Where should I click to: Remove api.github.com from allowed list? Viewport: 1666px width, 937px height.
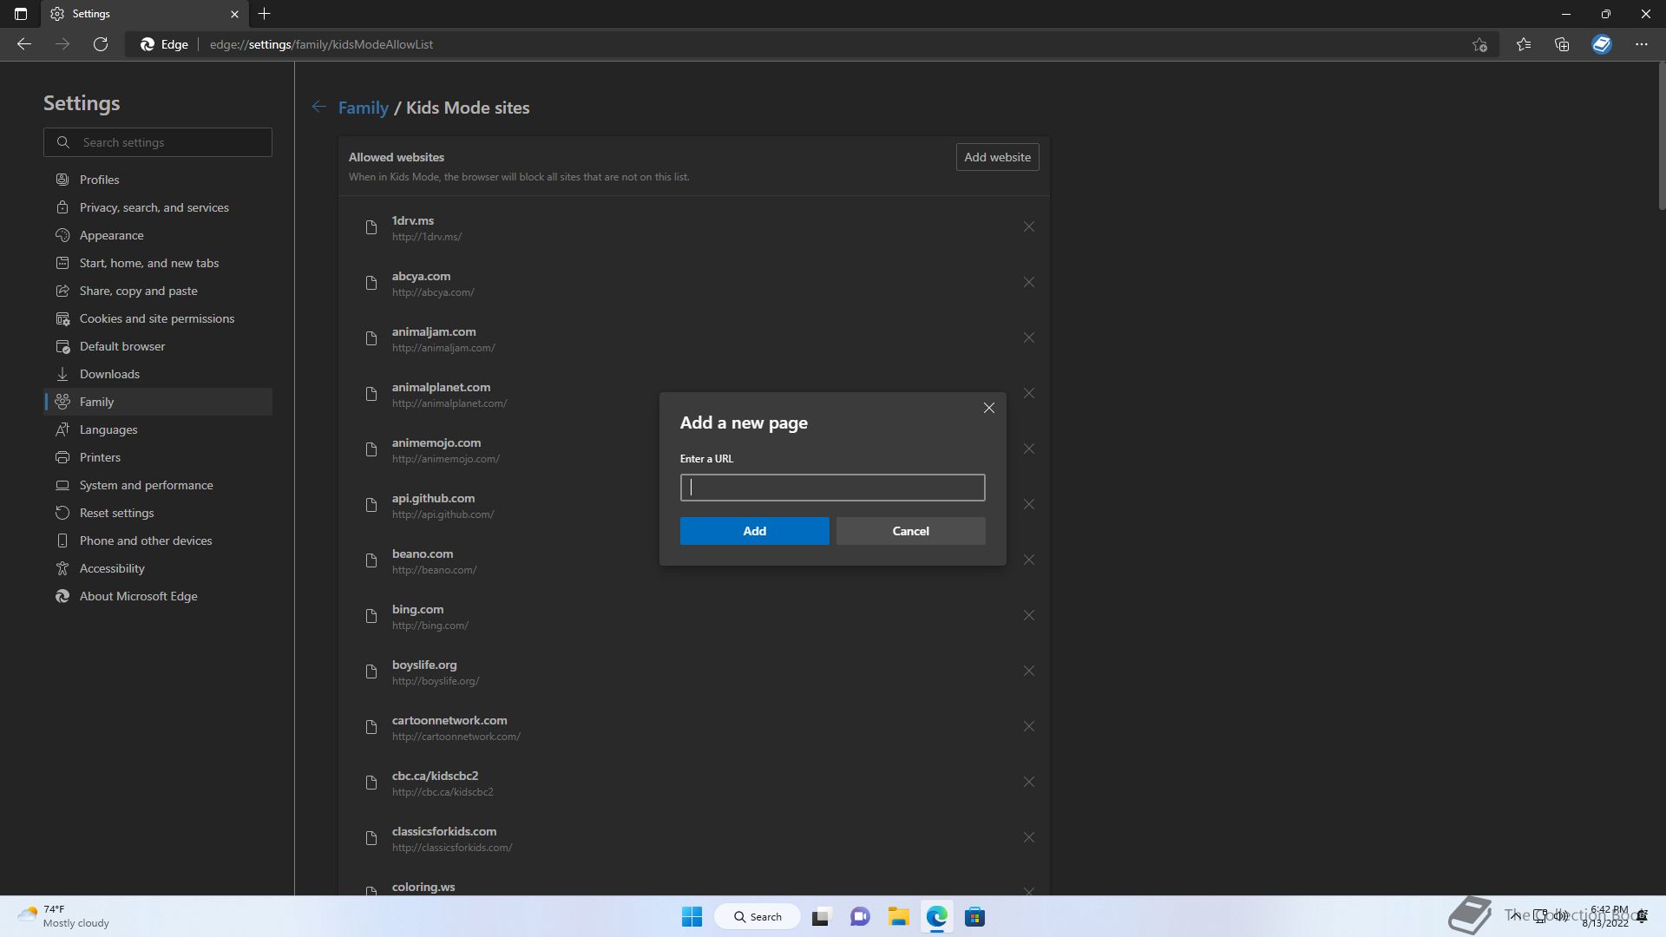[1028, 504]
